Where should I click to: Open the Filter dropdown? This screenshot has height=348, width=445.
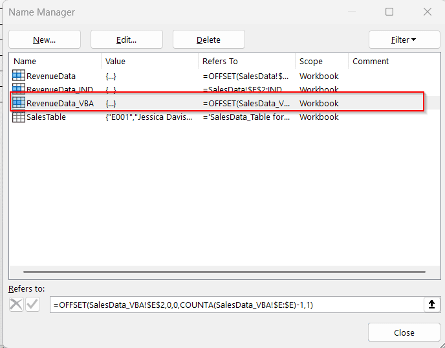[404, 40]
